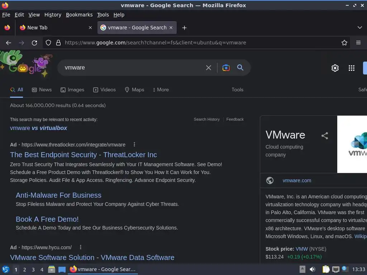This screenshot has width=367, height=275.
Task: Open Google quick settings gear
Action: (x=335, y=68)
